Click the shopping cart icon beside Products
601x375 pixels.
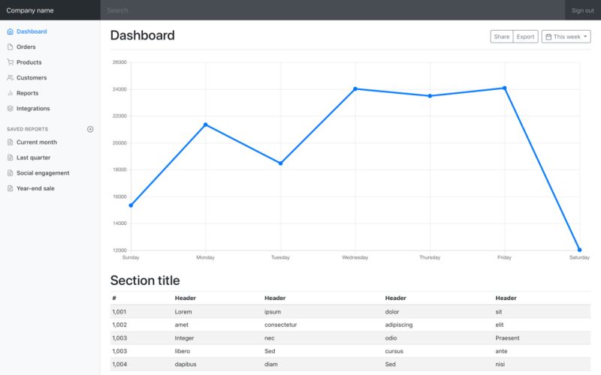pos(11,62)
